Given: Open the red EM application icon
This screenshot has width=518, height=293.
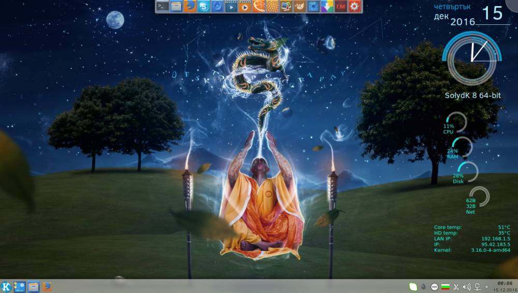Looking at the screenshot, I should [x=341, y=6].
